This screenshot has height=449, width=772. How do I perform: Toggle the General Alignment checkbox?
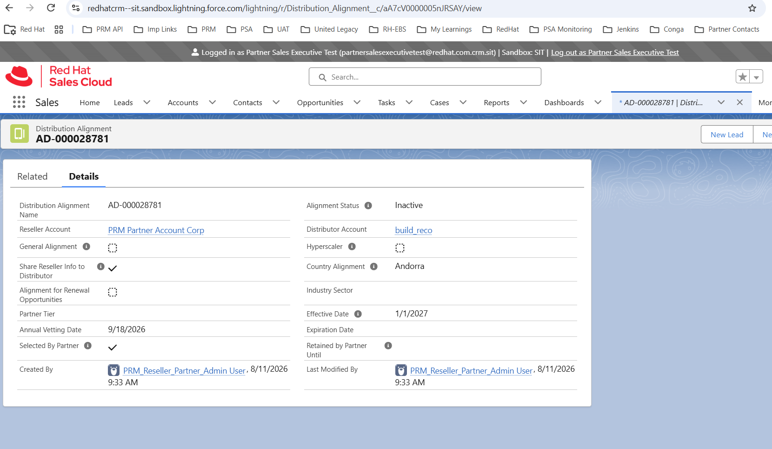tap(113, 248)
